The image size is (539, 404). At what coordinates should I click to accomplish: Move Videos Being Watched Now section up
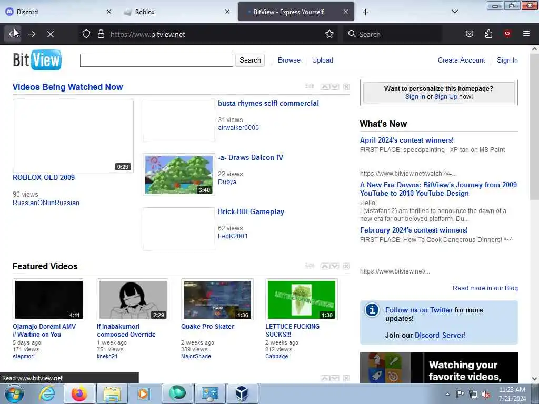click(325, 87)
